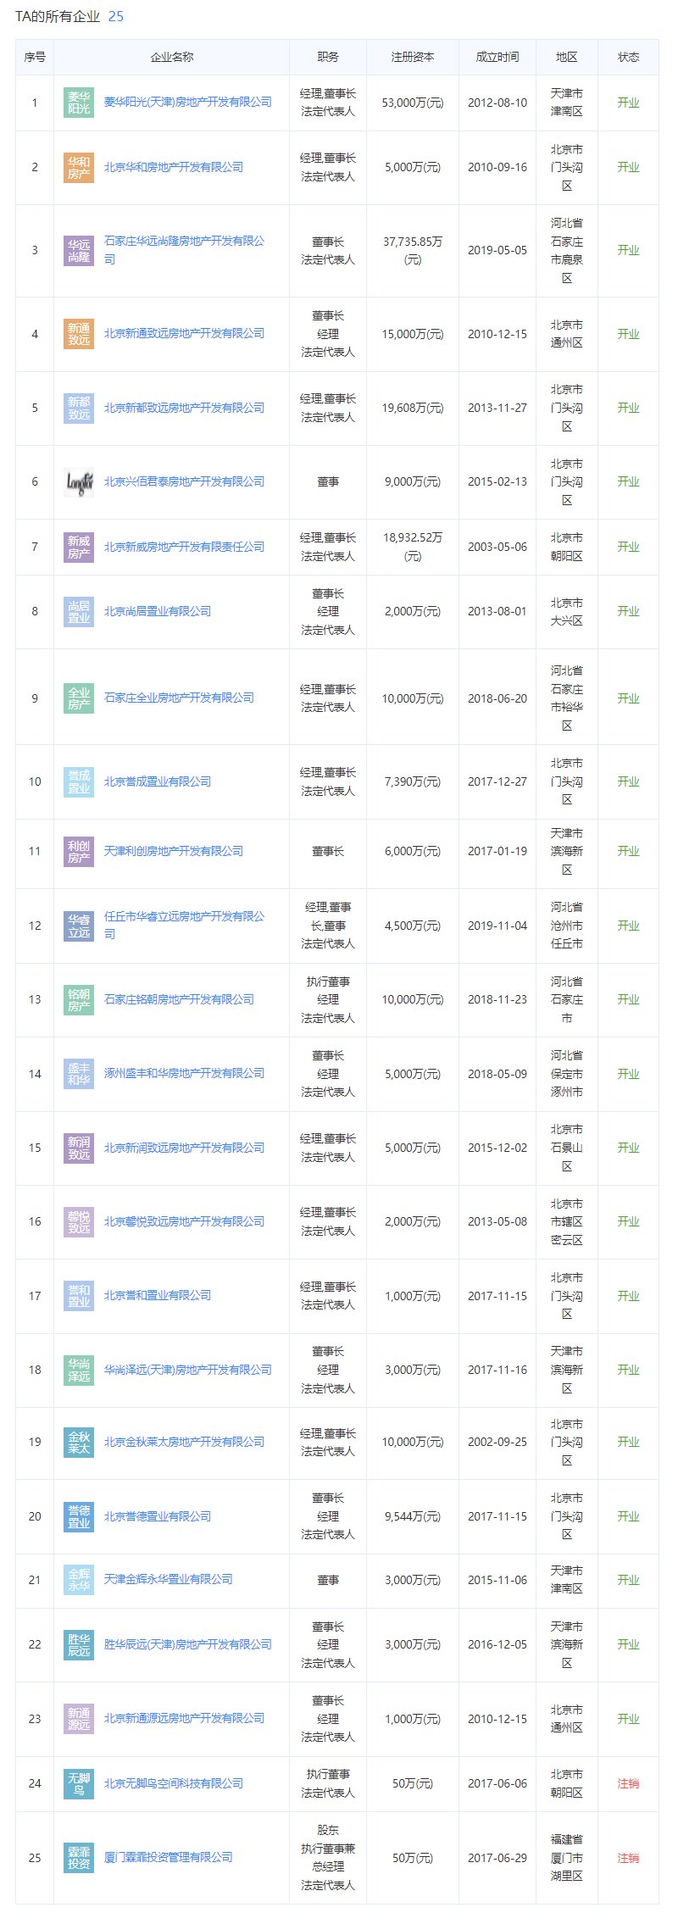Click the 企业名称 column header
The height and width of the screenshot is (1924, 678).
coord(172,57)
